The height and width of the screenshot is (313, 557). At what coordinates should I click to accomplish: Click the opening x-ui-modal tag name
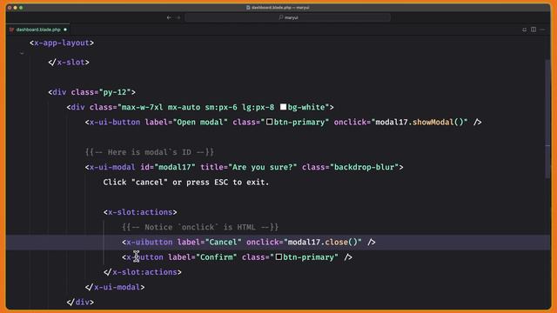click(x=112, y=167)
